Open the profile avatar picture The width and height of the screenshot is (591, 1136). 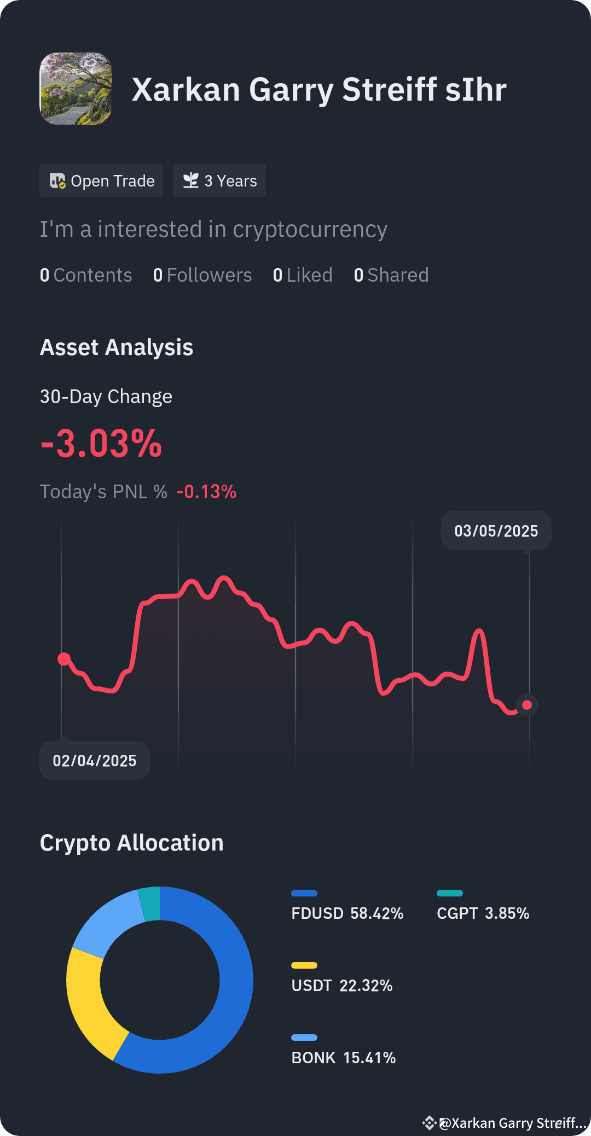(x=76, y=89)
